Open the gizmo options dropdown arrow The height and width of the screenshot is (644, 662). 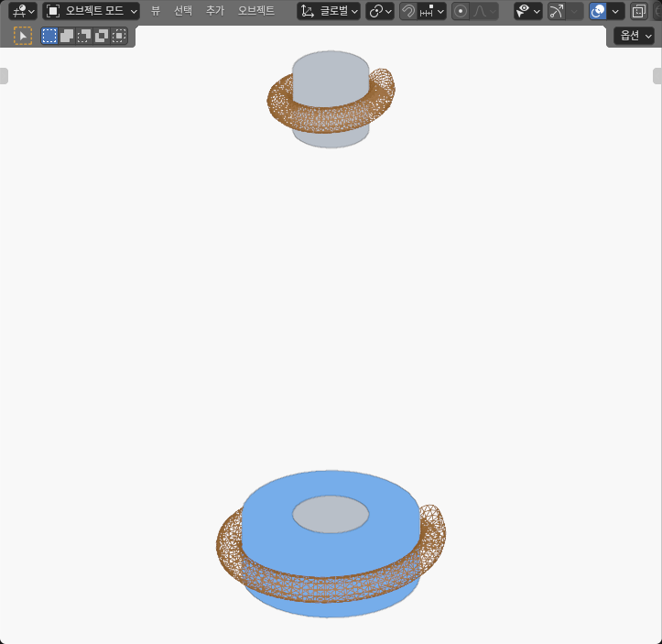[575, 11]
